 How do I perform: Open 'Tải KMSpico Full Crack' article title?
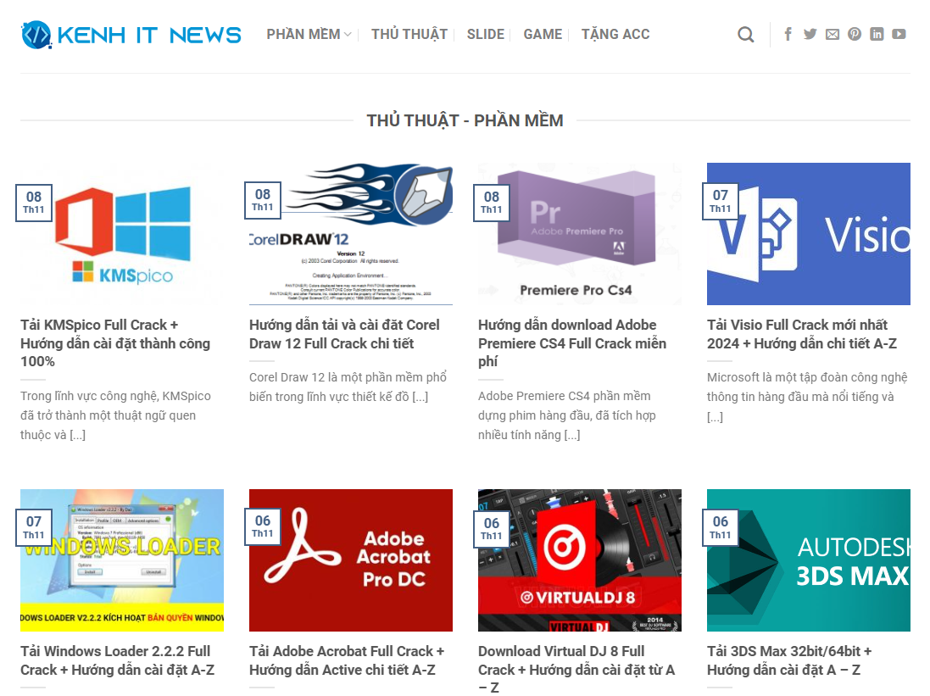[115, 343]
